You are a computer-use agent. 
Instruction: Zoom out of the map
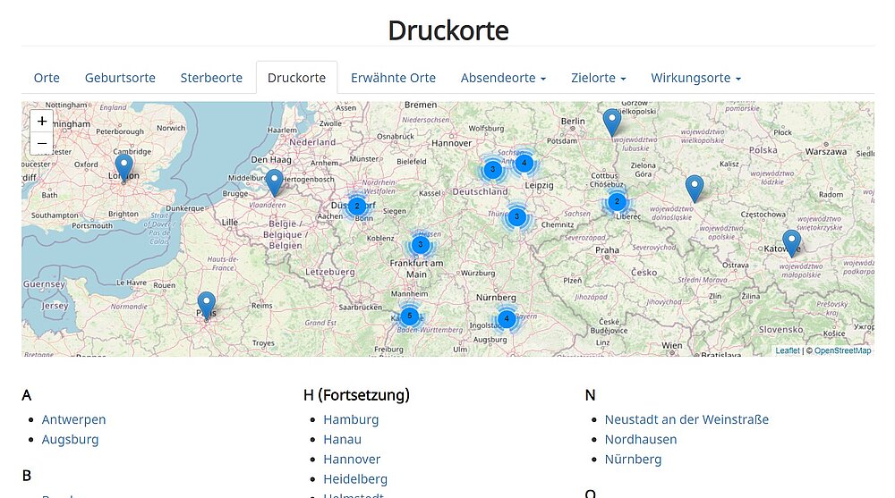pos(42,143)
